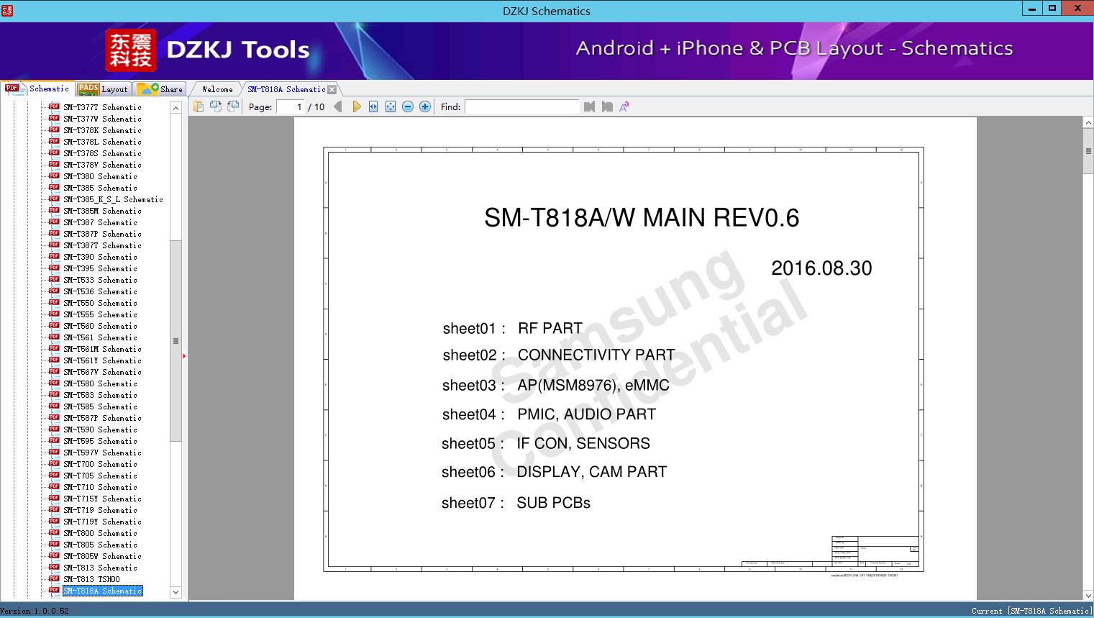
Task: Select SM-T385_K_S_L Schematic in the tree
Action: coord(113,199)
